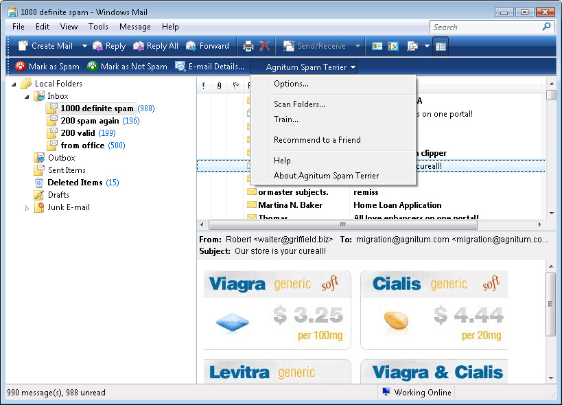Sort by flag column header

(235, 86)
